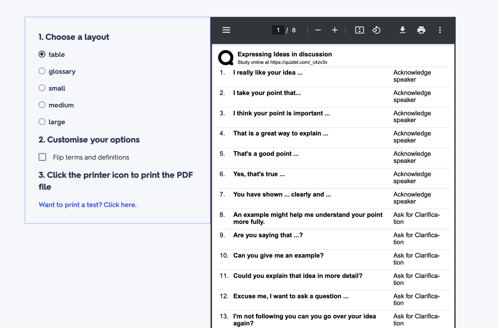Viewport: 498px width, 328px height.
Task: Zoom in with the plus icon
Action: tap(335, 30)
